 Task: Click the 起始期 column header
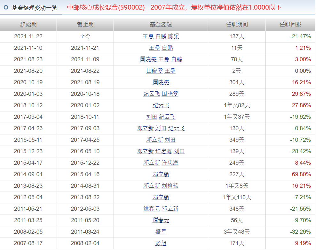(28, 25)
